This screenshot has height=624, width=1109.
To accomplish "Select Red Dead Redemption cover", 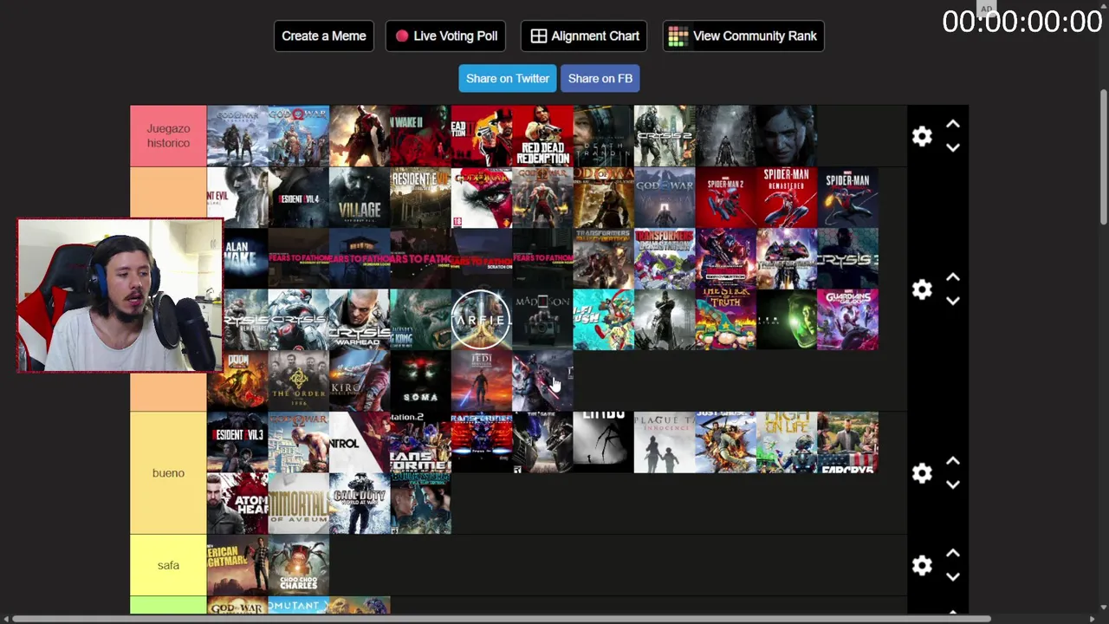I will click(x=542, y=136).
